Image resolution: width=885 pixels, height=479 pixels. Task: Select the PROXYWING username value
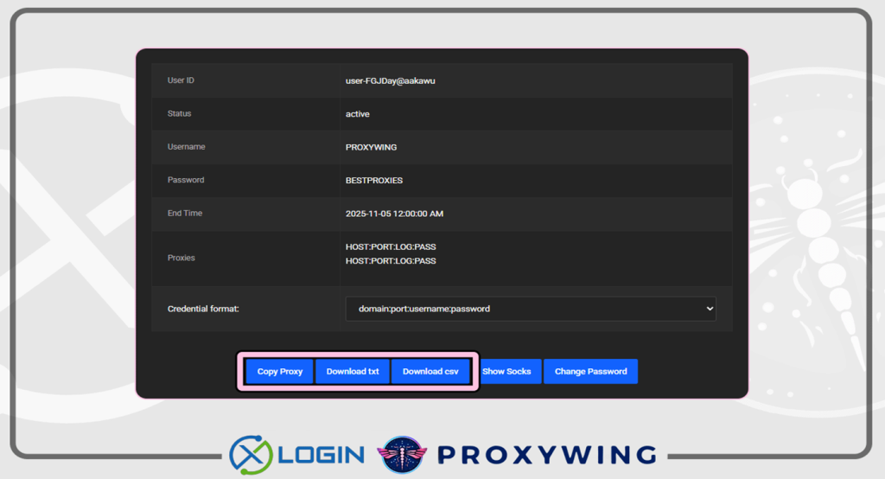click(x=371, y=147)
